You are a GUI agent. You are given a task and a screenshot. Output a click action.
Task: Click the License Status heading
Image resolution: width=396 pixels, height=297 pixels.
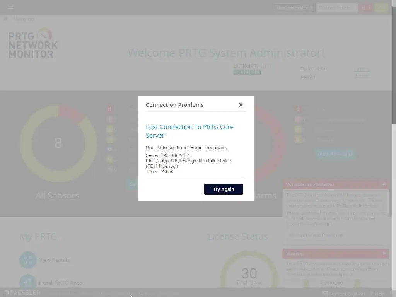point(238,237)
